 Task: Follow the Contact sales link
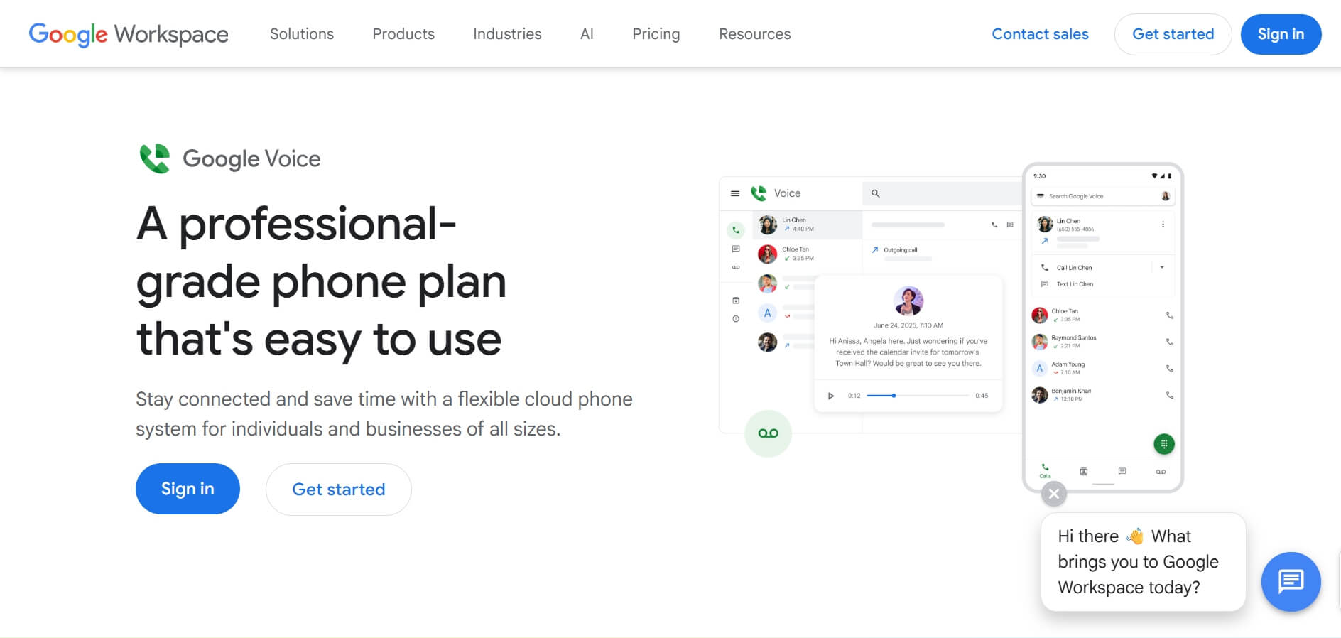1040,34
